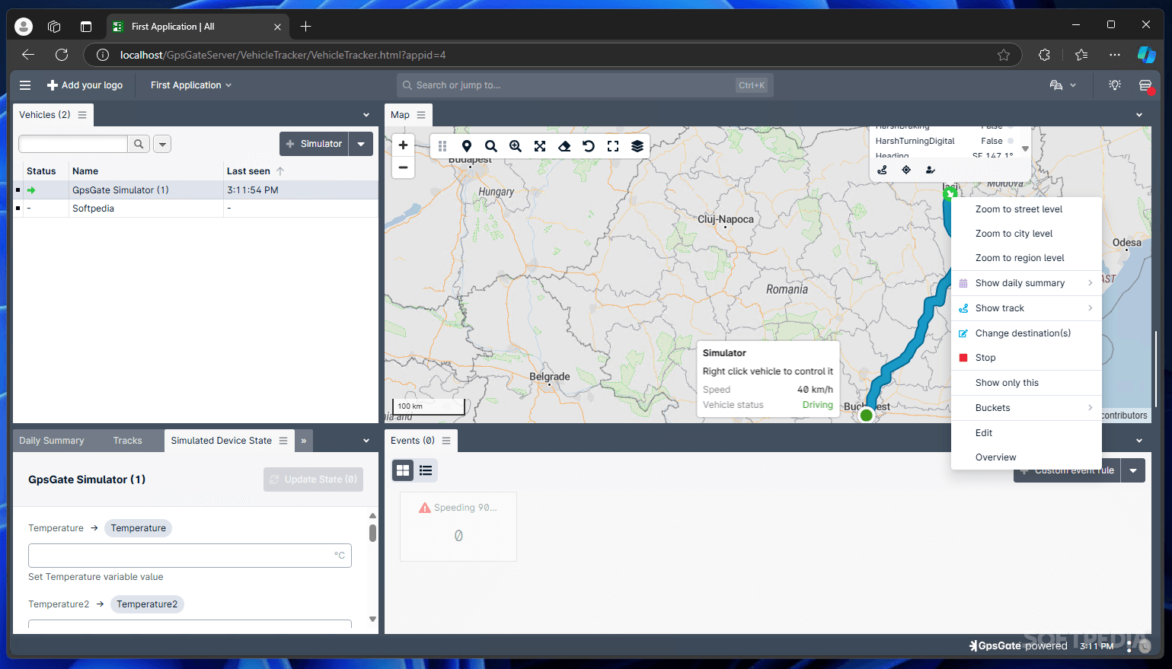Select the Softpedia vehicle row

[196, 209]
